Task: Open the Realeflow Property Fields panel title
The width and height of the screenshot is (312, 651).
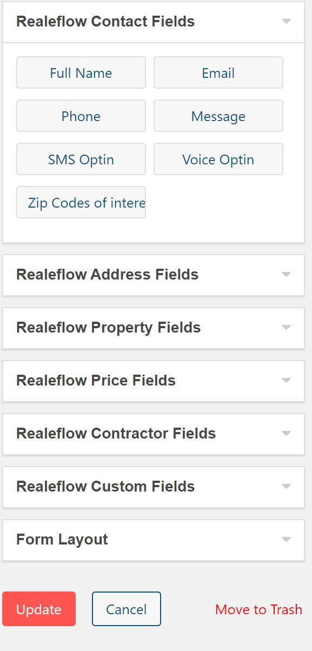Action: coord(108,328)
